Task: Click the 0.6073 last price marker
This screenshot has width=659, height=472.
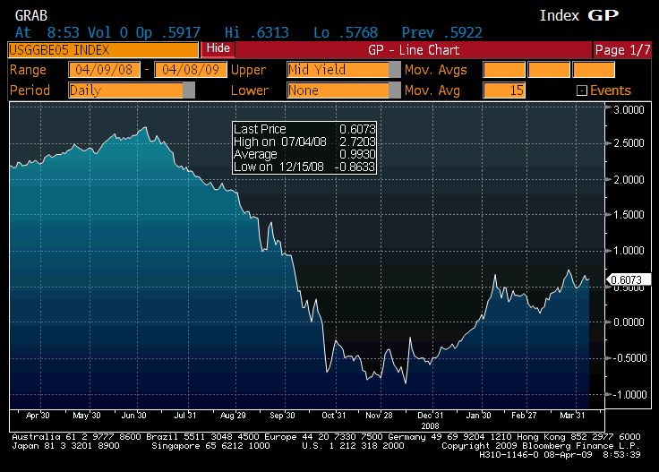Action: [629, 280]
